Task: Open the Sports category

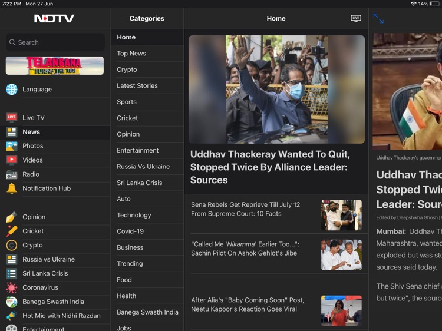Action: click(x=147, y=102)
